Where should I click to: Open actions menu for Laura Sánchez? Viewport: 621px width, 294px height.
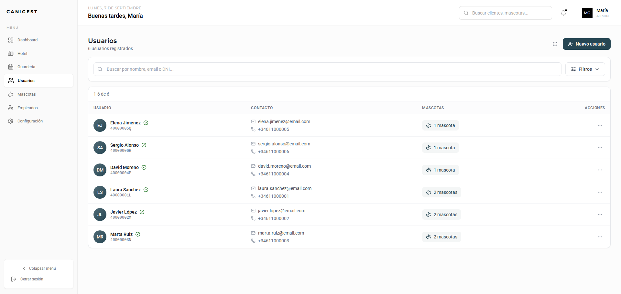pos(600,192)
